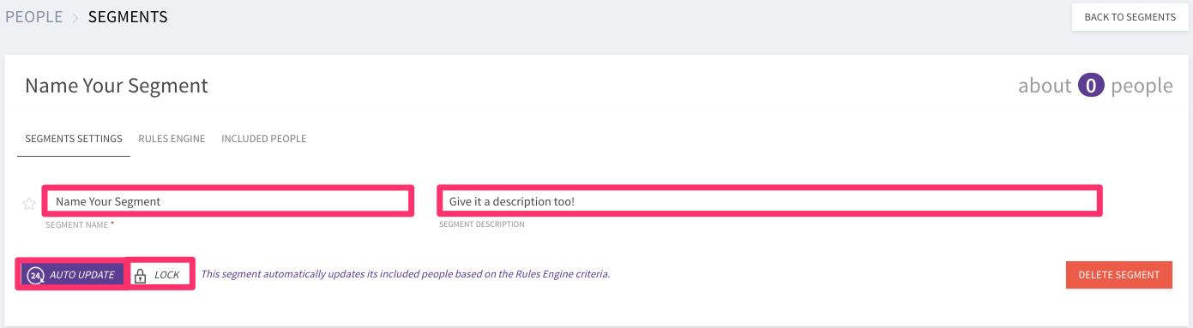1193x328 pixels.
Task: Click the purple 0 people count badge
Action: (1091, 86)
